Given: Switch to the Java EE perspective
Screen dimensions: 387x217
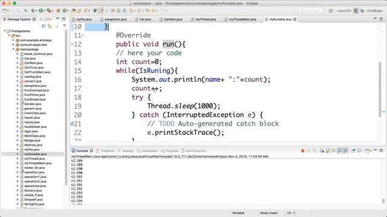Looking at the screenshot, I should click(x=344, y=11).
